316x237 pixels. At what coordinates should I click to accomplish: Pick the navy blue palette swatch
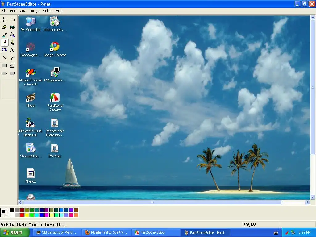coord(42,210)
